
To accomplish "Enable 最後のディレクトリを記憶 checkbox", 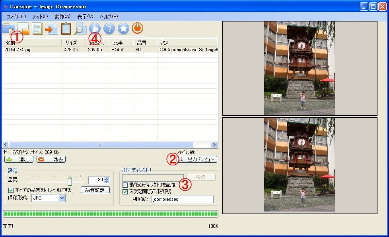I will pos(125,185).
